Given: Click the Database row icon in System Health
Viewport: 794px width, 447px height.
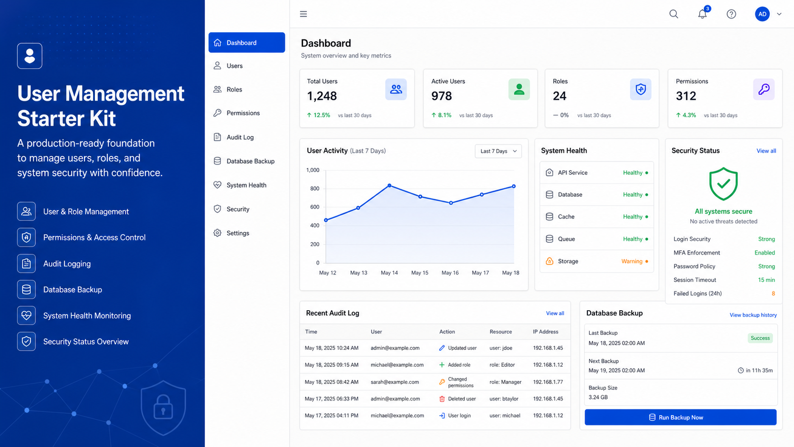Looking at the screenshot, I should coord(549,195).
